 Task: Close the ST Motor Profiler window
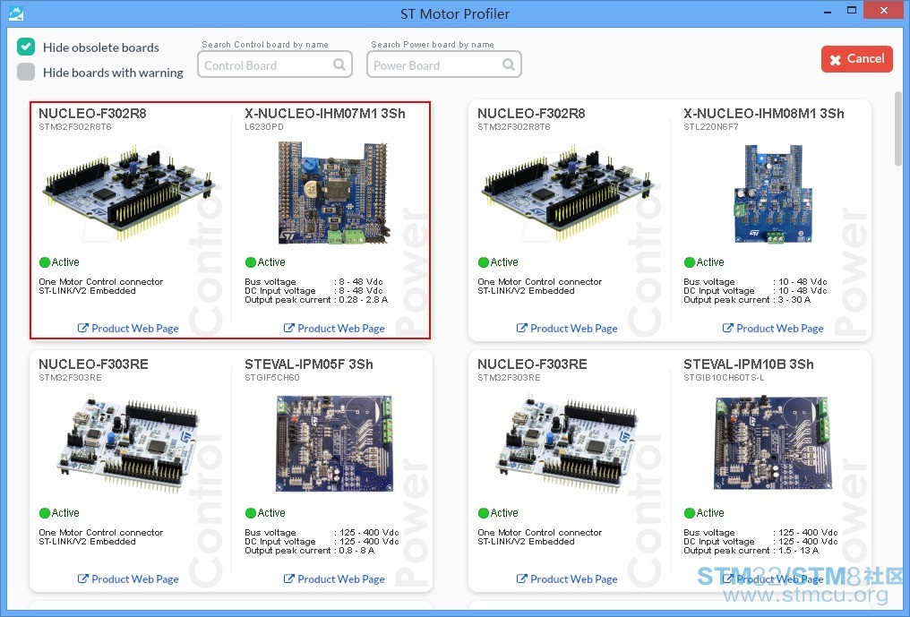pyautogui.click(x=884, y=11)
